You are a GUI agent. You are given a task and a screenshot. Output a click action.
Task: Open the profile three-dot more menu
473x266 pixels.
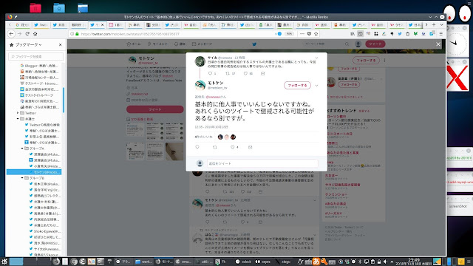pos(384,61)
